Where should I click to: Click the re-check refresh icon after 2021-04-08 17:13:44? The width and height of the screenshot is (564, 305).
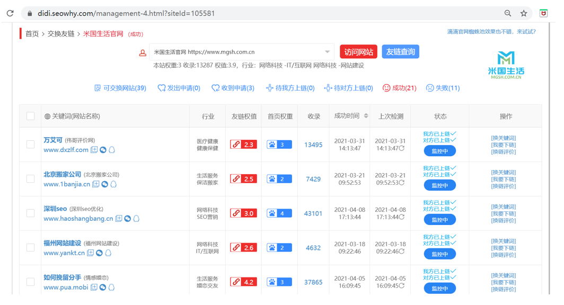402,217
